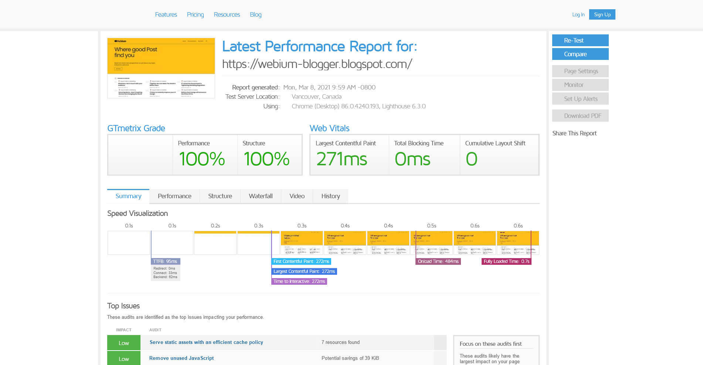
Task: Click the tested site screenshot thumbnail
Action: tap(161, 68)
